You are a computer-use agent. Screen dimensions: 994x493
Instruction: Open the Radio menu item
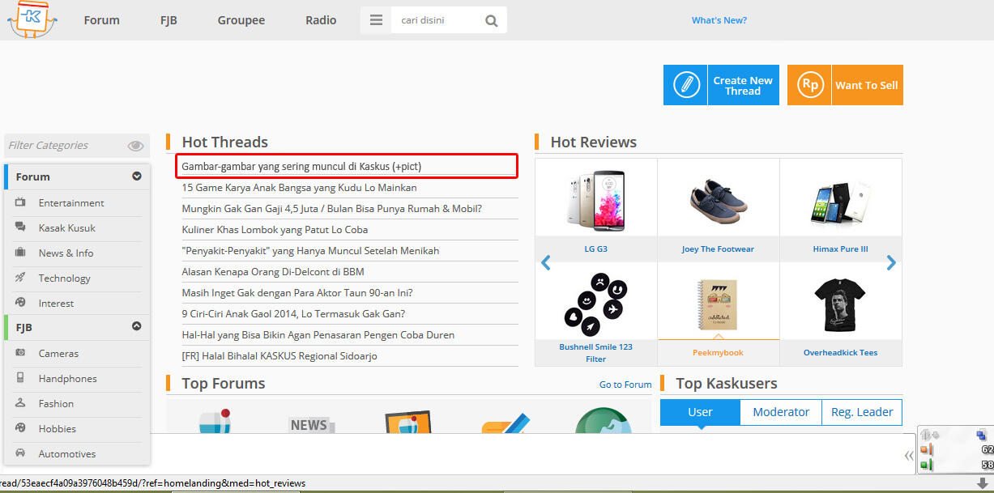tap(321, 20)
